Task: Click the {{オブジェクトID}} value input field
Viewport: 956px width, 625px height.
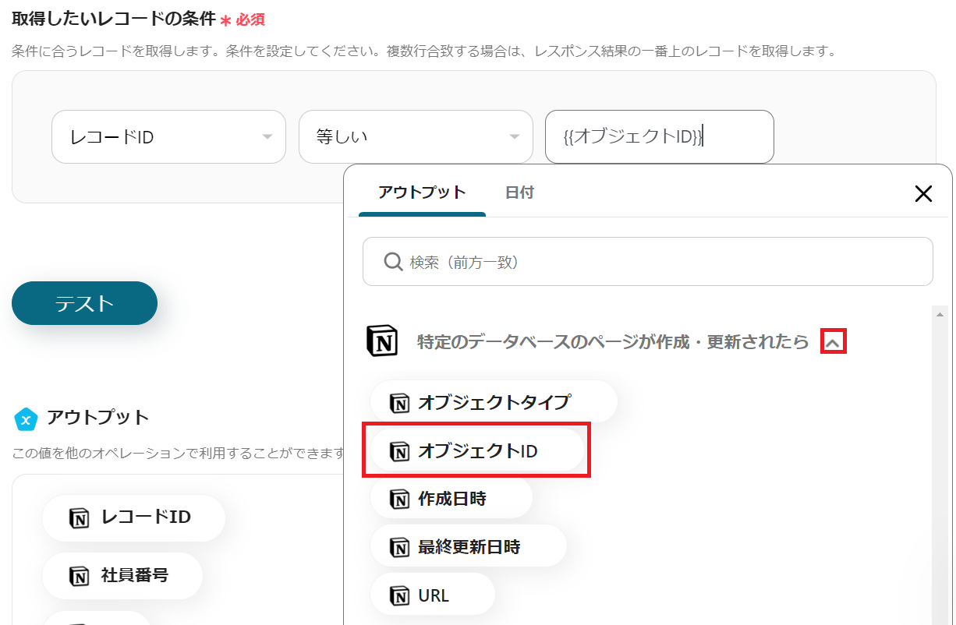Action: click(659, 137)
